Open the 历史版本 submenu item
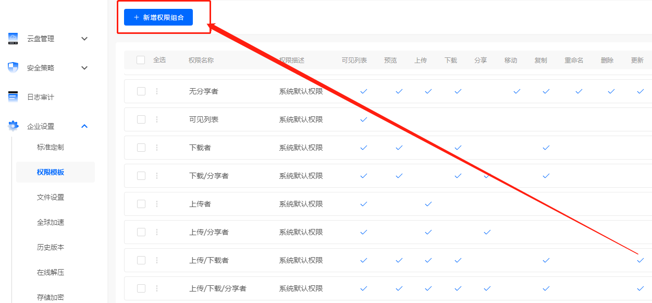The height and width of the screenshot is (303, 652). point(51,247)
